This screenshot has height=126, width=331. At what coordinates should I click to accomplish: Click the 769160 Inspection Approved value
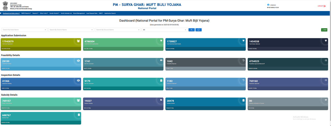[253, 81]
